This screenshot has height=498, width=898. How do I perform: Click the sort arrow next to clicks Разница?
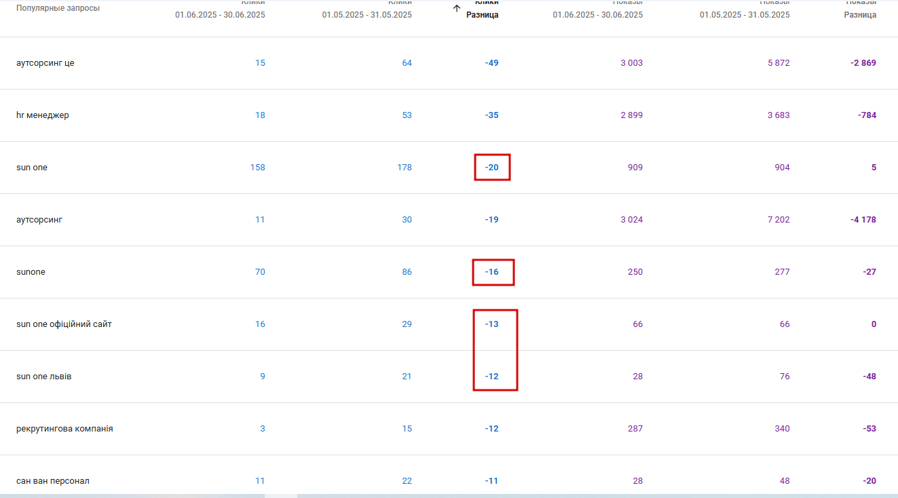pyautogui.click(x=457, y=8)
